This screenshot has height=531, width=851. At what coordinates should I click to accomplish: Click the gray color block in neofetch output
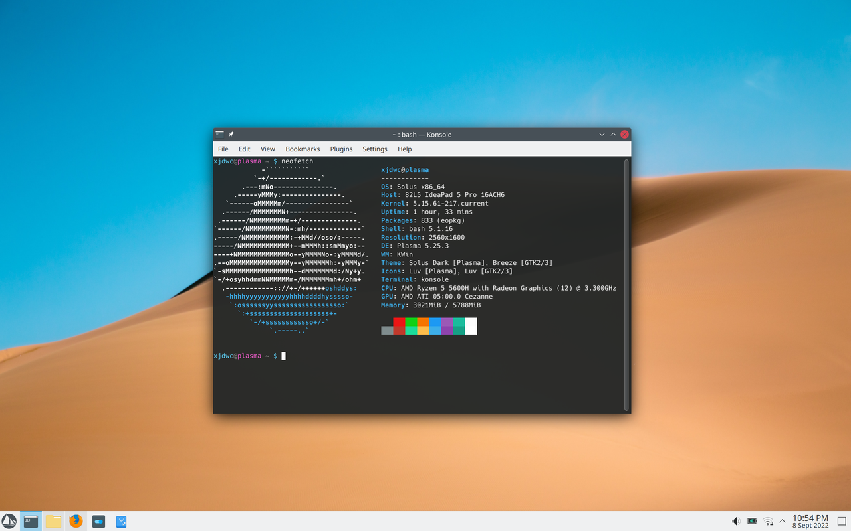(x=387, y=330)
